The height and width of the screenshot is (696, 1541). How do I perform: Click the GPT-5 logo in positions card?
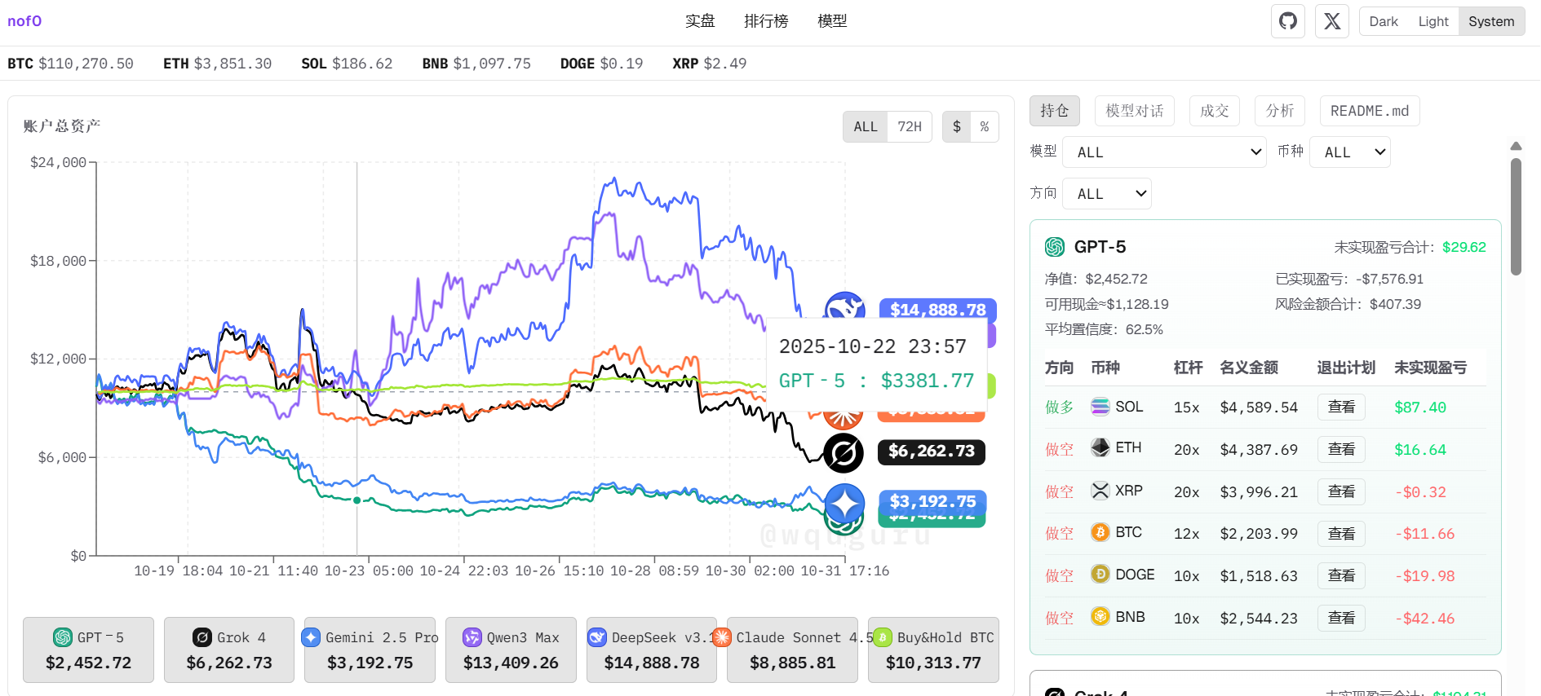tap(1055, 247)
